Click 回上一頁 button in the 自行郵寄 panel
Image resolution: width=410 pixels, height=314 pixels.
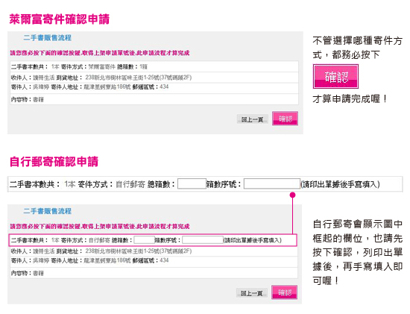(x=252, y=293)
